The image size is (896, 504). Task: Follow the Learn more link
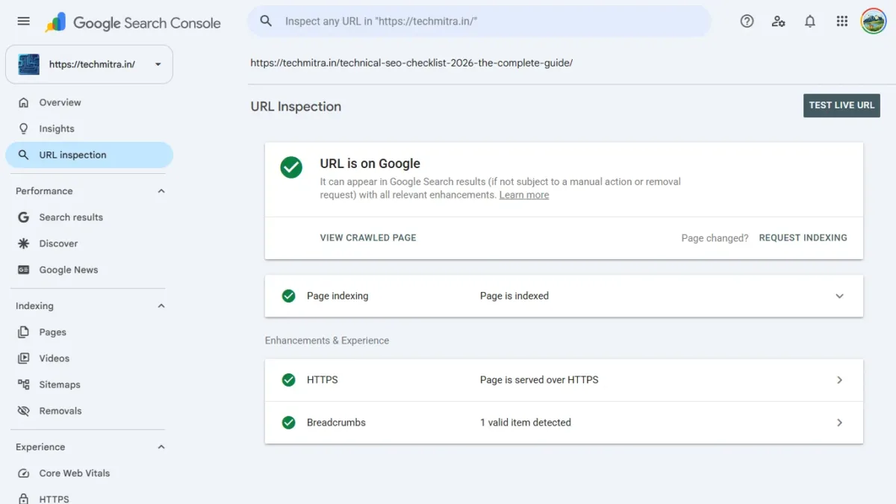(x=524, y=195)
